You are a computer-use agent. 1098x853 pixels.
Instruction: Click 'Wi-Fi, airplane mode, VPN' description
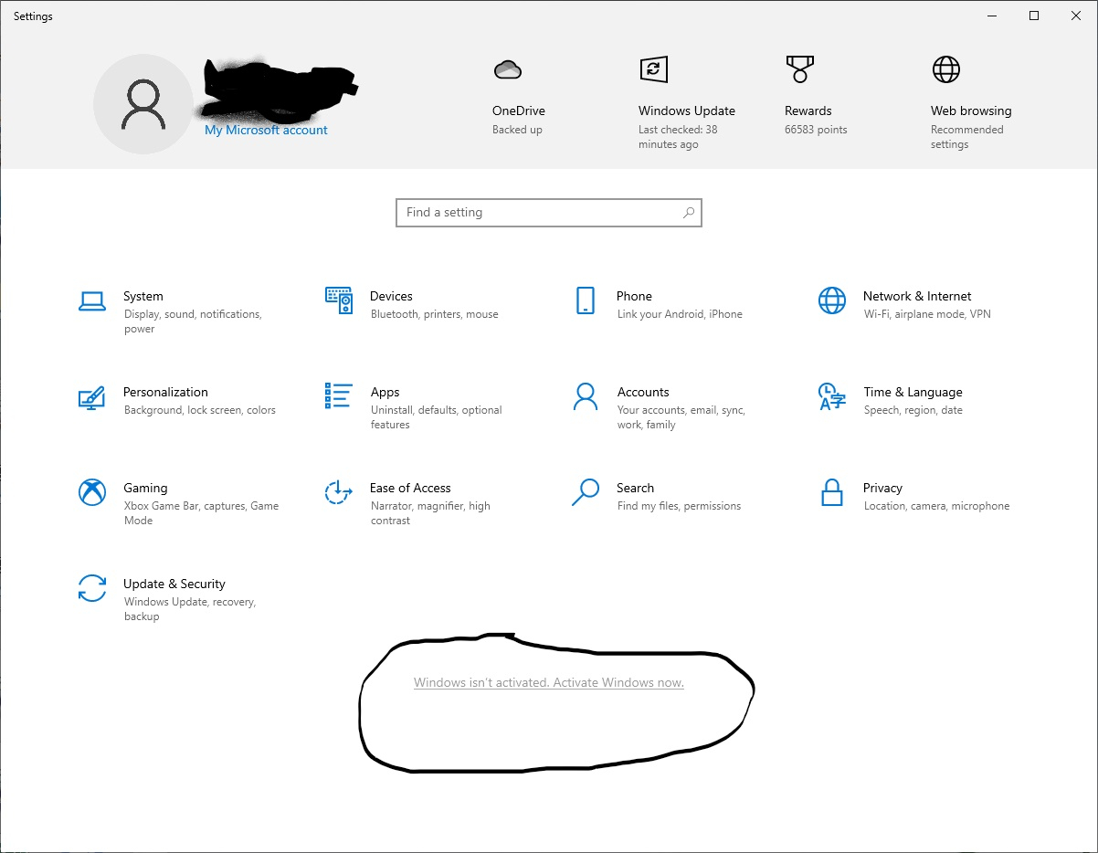[927, 314]
